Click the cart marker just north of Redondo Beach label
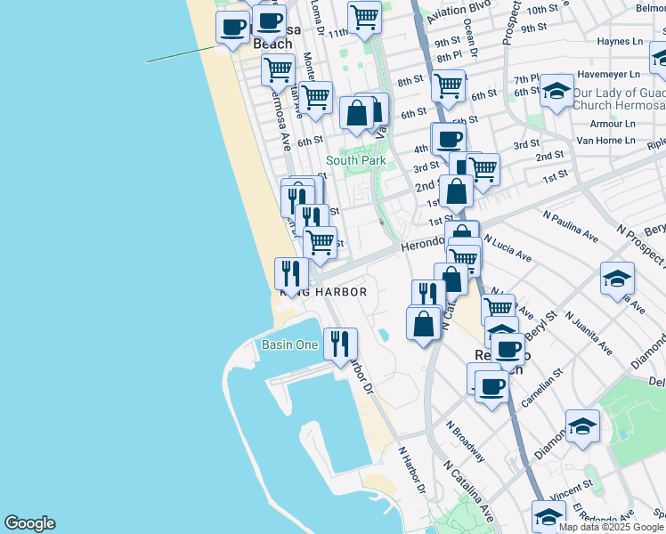666x534 pixels. point(499,308)
